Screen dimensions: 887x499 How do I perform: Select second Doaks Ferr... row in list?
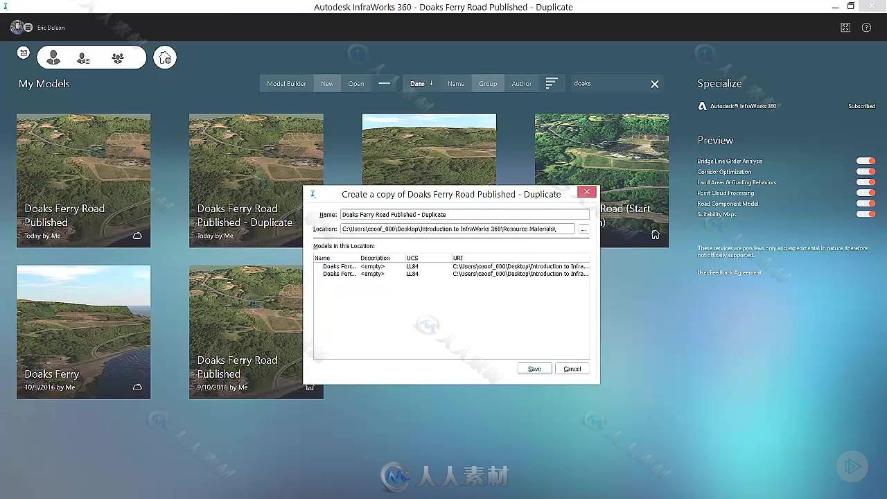pyautogui.click(x=451, y=274)
